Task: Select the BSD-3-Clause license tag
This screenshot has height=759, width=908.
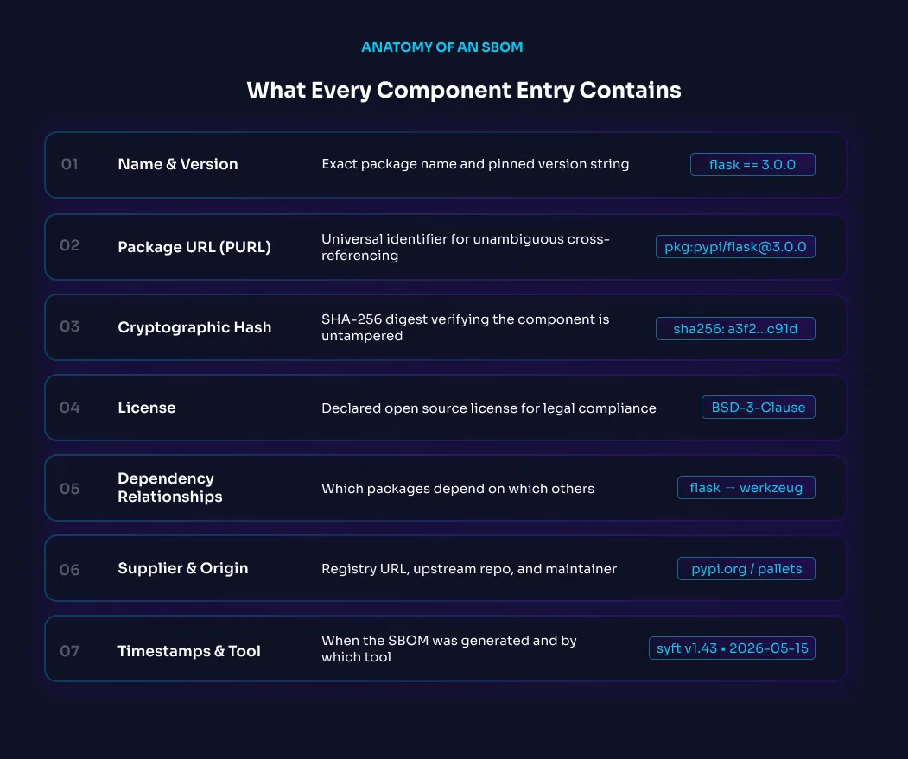Action: (758, 407)
